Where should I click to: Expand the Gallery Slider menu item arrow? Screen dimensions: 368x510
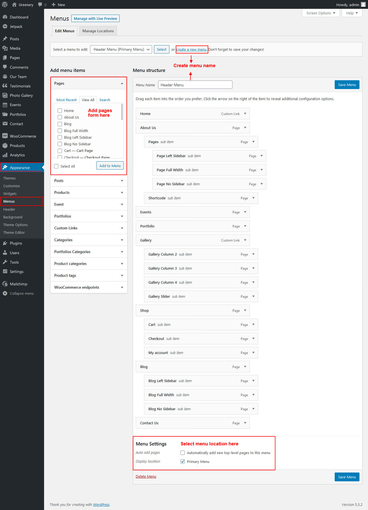[253, 296]
